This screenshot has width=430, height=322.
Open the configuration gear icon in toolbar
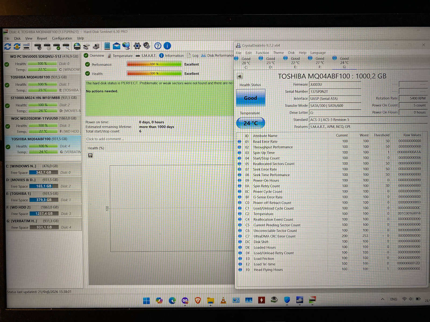(x=137, y=46)
